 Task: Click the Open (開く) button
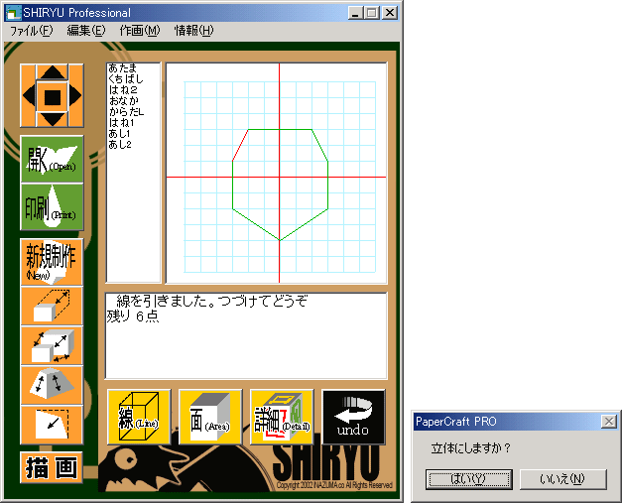click(52, 159)
